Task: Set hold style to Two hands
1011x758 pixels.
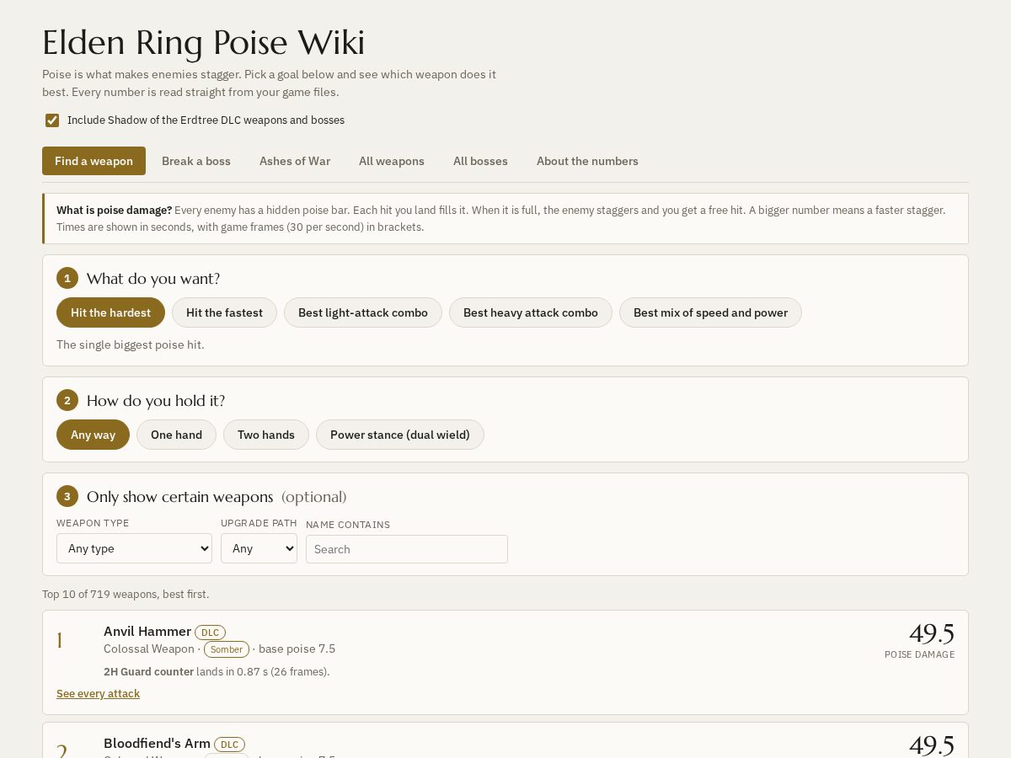Action: coord(266,435)
